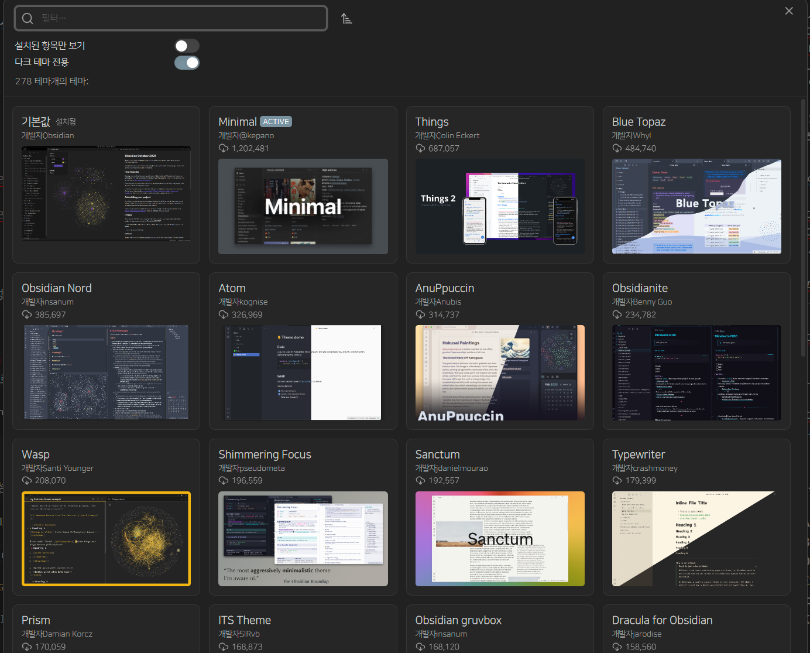This screenshot has width=810, height=653.
Task: Click download icon beside 196,559 on Shimmering Focus
Action: click(224, 480)
